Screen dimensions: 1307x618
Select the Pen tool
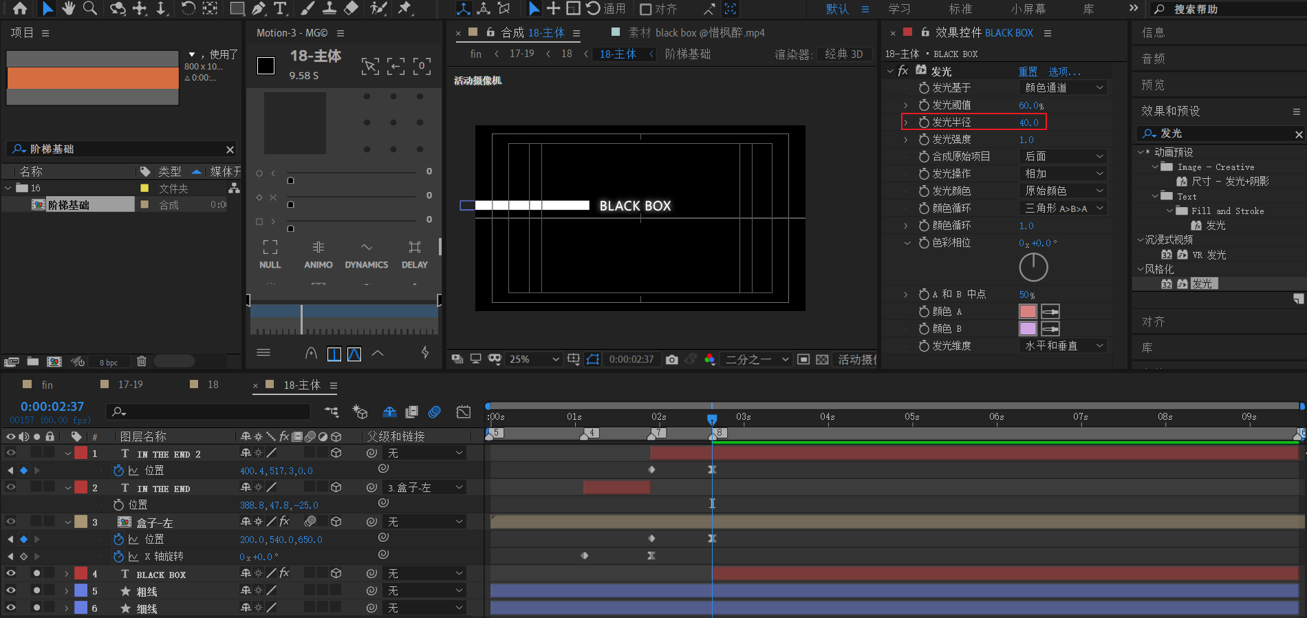[x=259, y=9]
